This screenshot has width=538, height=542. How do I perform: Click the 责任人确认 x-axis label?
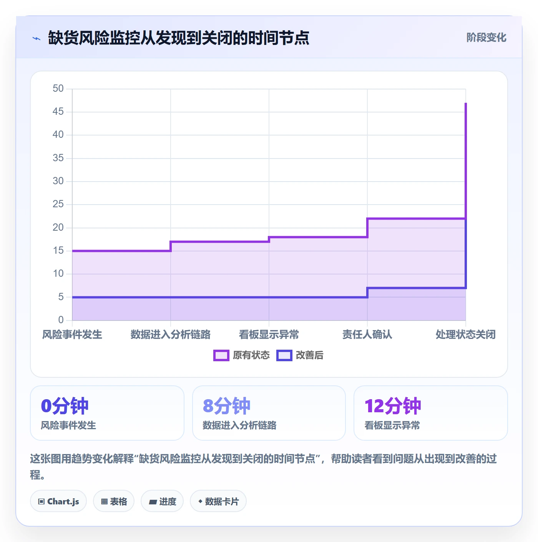coord(367,335)
